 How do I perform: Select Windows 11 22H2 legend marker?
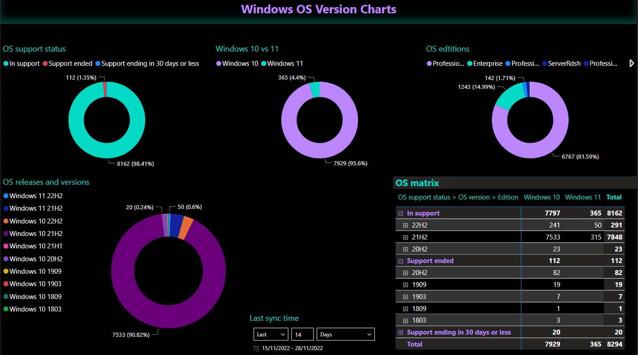6,196
